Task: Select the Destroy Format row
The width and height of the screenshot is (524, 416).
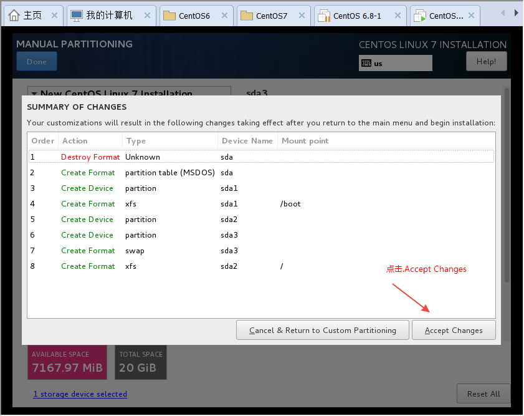Action: 261,157
